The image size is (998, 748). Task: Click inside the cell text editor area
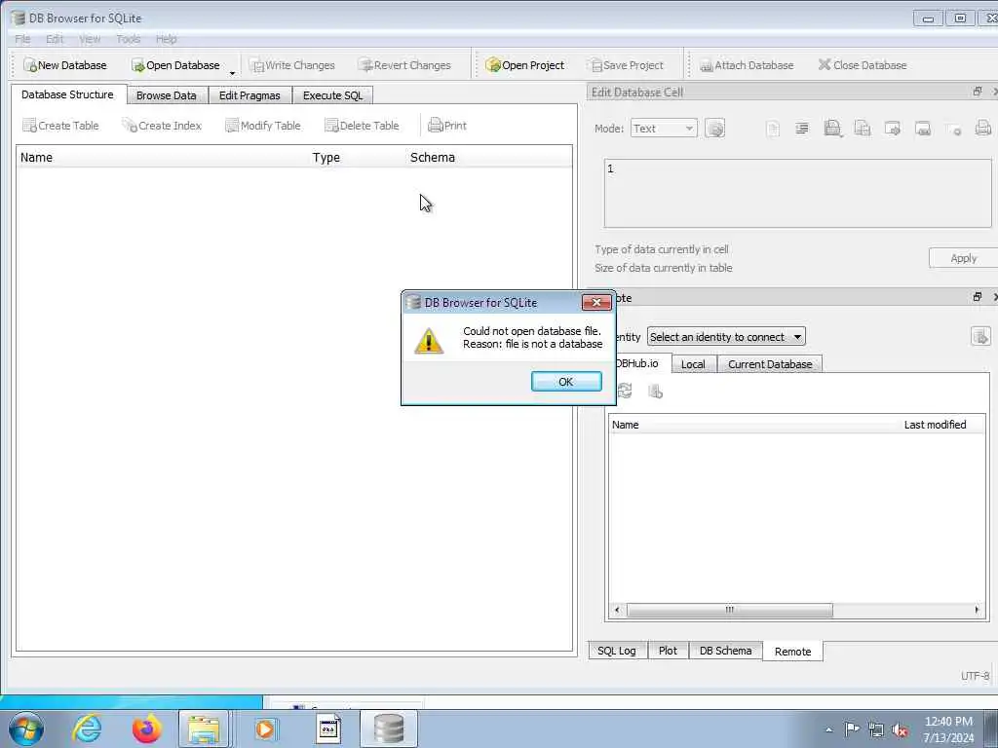click(x=797, y=194)
